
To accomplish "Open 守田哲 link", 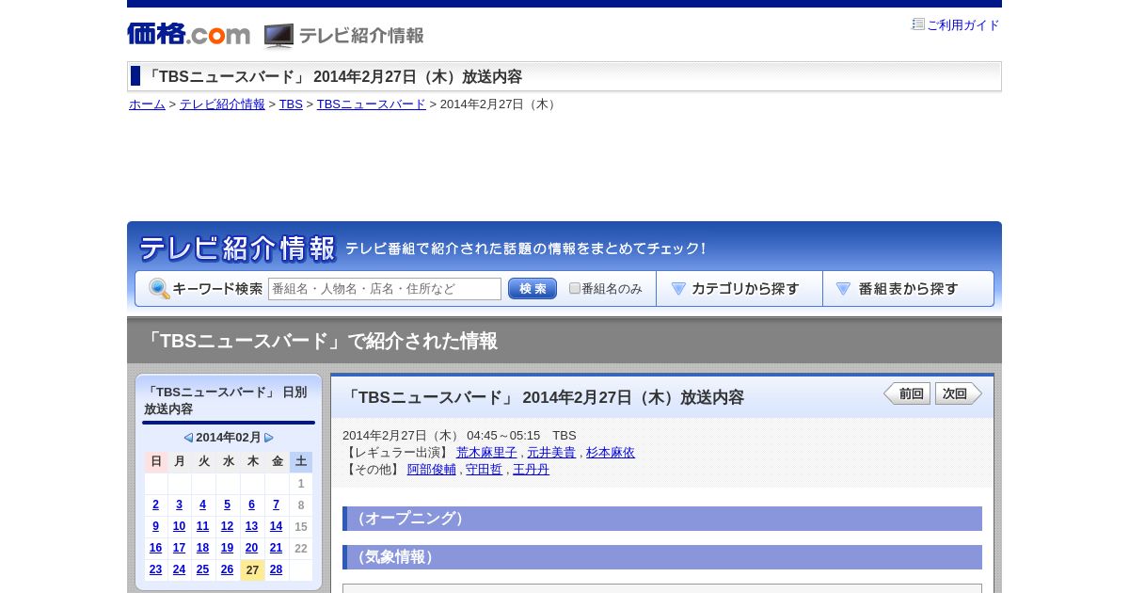I will tap(484, 470).
